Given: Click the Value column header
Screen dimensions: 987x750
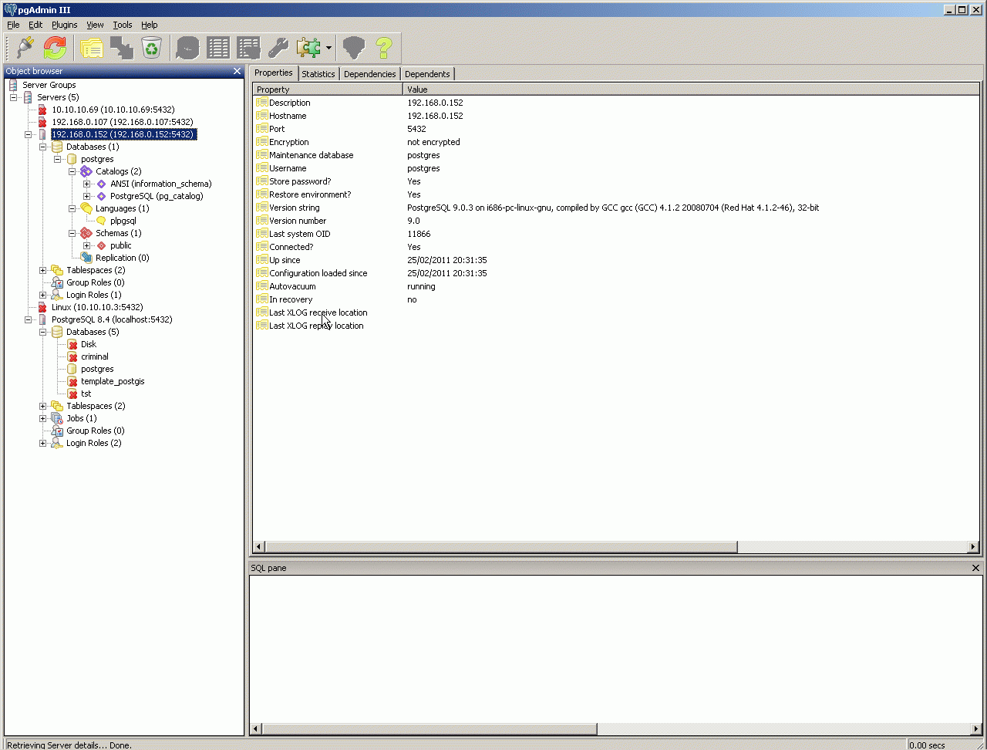Looking at the screenshot, I should [x=691, y=90].
